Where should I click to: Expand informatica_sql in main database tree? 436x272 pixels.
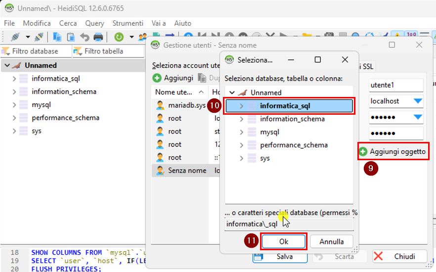(14, 79)
